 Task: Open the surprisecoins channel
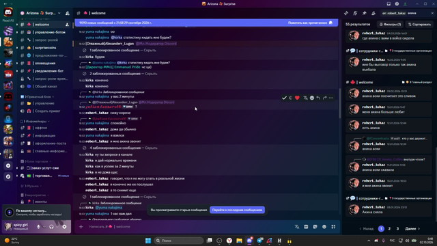point(44,48)
